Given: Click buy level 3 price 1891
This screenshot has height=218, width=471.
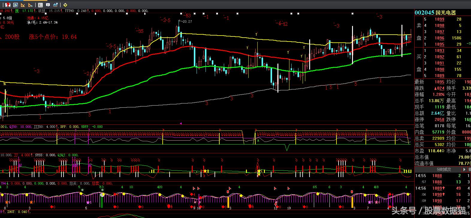Looking at the screenshot, I should coord(440,63).
